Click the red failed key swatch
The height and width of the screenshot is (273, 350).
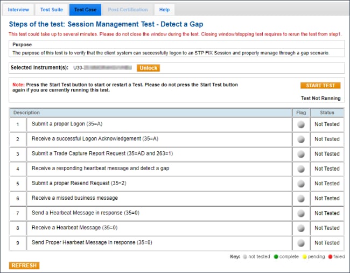[329, 257]
